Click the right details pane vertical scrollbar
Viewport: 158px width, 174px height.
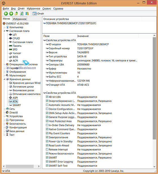(154, 88)
